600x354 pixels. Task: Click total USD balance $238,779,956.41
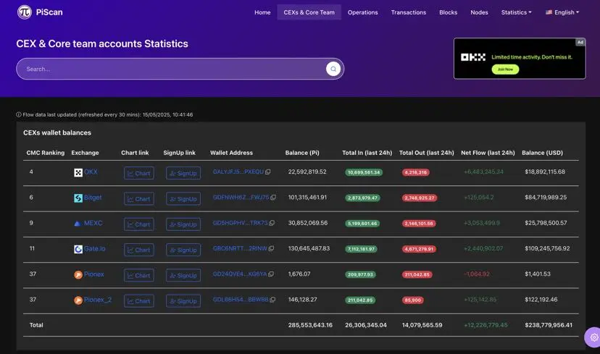(x=549, y=325)
